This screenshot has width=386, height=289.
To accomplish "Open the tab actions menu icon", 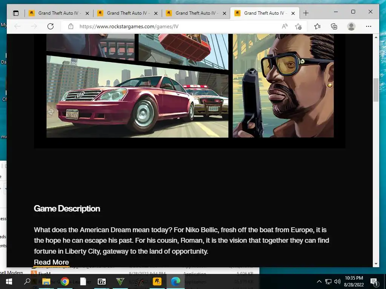I will click(16, 13).
